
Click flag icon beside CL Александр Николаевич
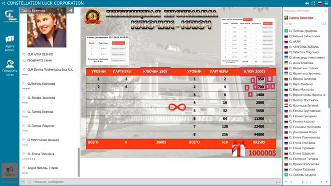coord(286,57)
